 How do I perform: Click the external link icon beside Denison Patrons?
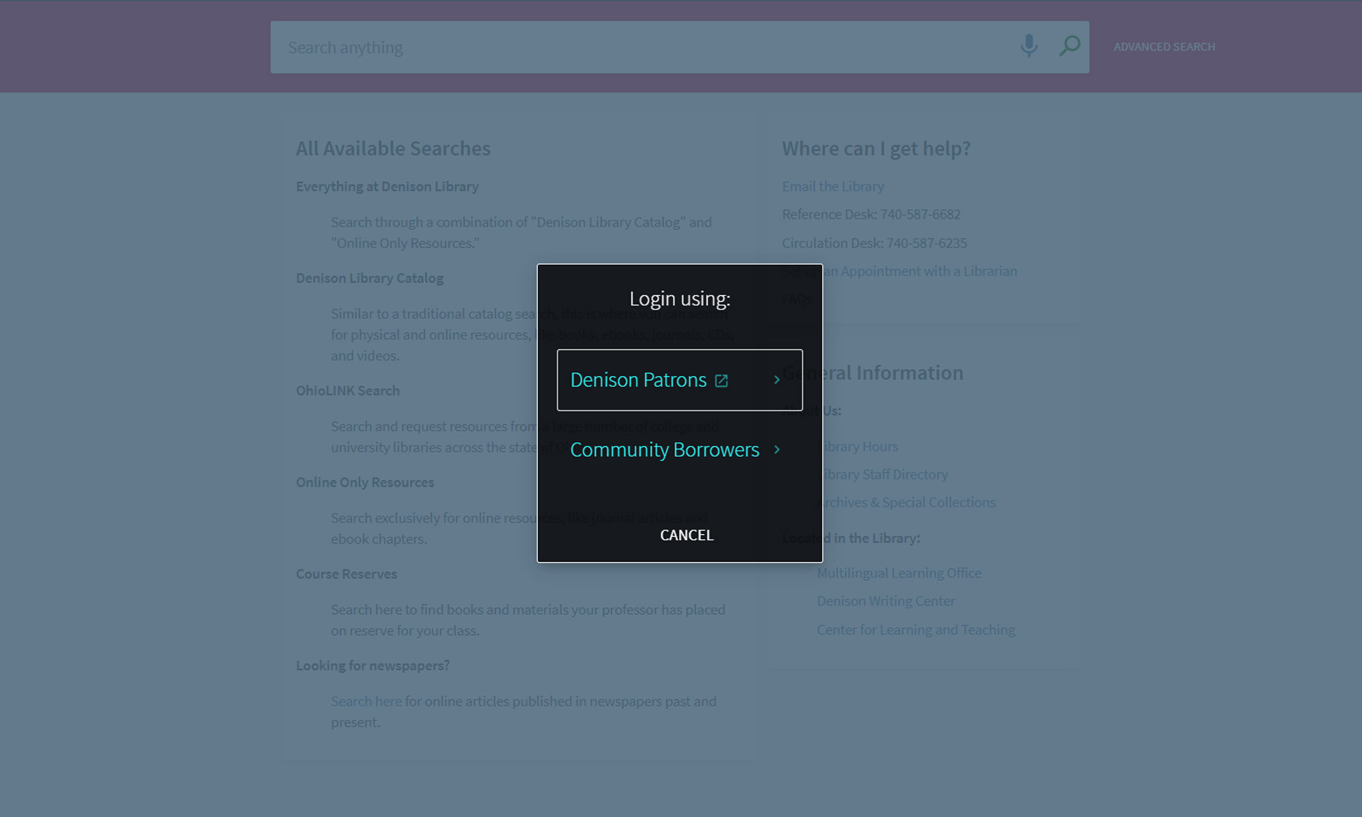pos(721,381)
